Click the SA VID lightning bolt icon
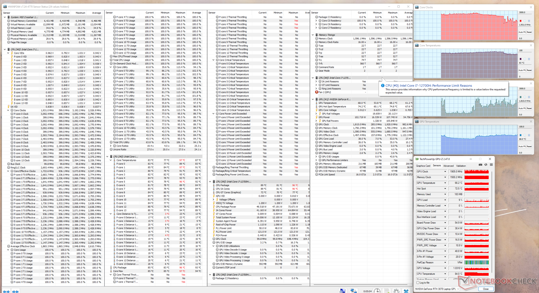The image size is (539, 293). coord(8,107)
